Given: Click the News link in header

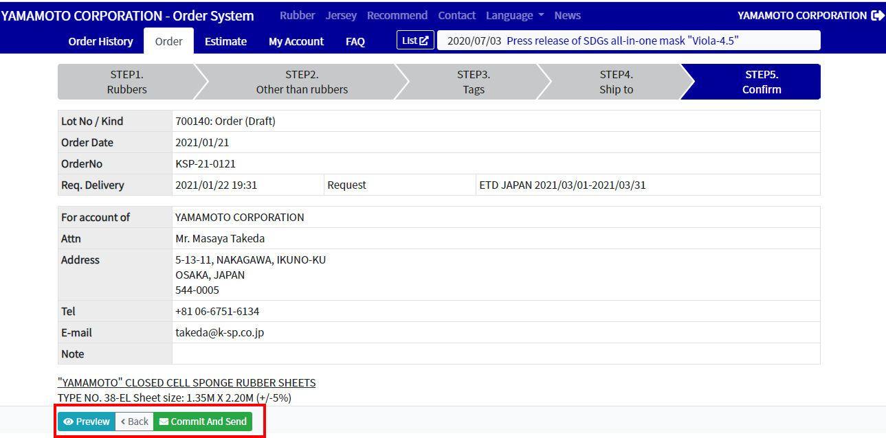Looking at the screenshot, I should pyautogui.click(x=567, y=15).
